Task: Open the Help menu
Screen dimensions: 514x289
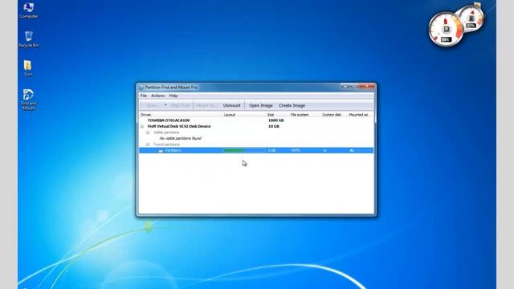Action: [173, 96]
